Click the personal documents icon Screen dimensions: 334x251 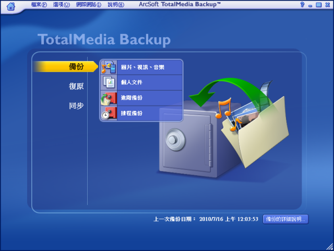pos(109,83)
